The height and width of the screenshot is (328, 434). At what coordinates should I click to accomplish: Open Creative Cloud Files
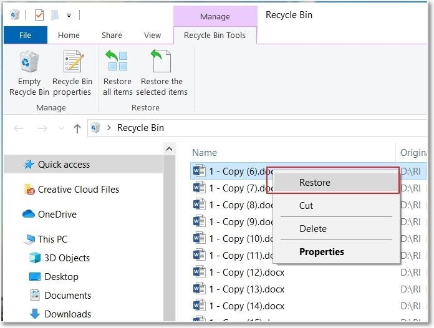[x=79, y=190]
